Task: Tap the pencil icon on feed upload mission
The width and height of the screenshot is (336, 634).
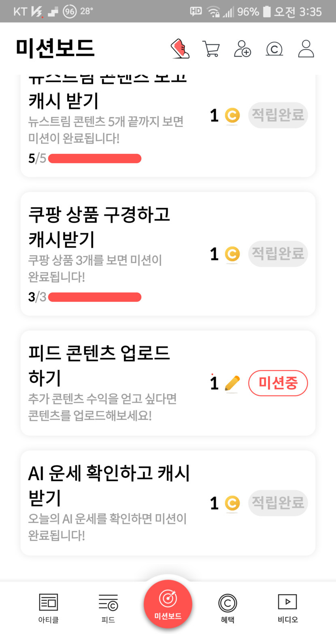Action: 232,383
